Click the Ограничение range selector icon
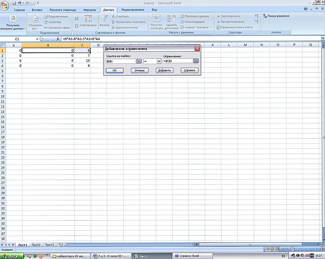The image size is (325, 259). tap(196, 61)
